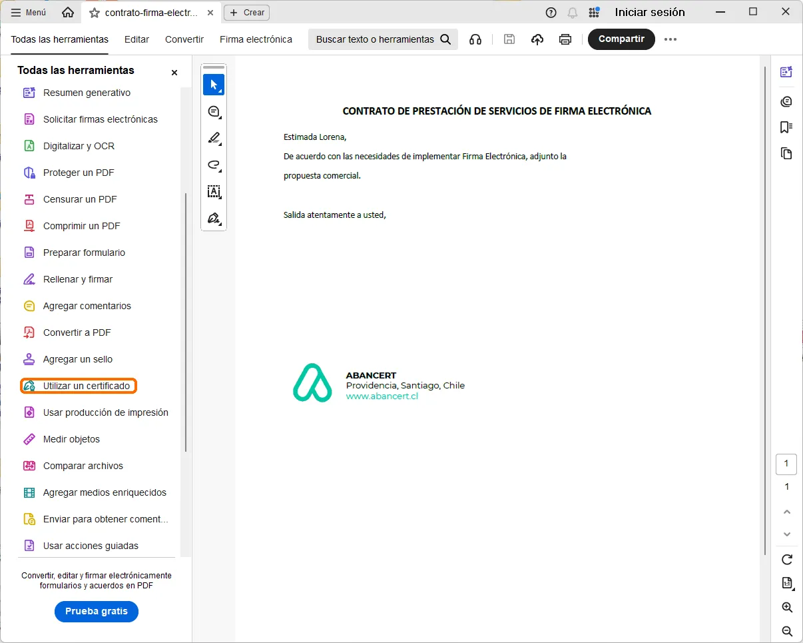The height and width of the screenshot is (643, 803).
Task: Open the Help question mark icon
Action: [551, 12]
